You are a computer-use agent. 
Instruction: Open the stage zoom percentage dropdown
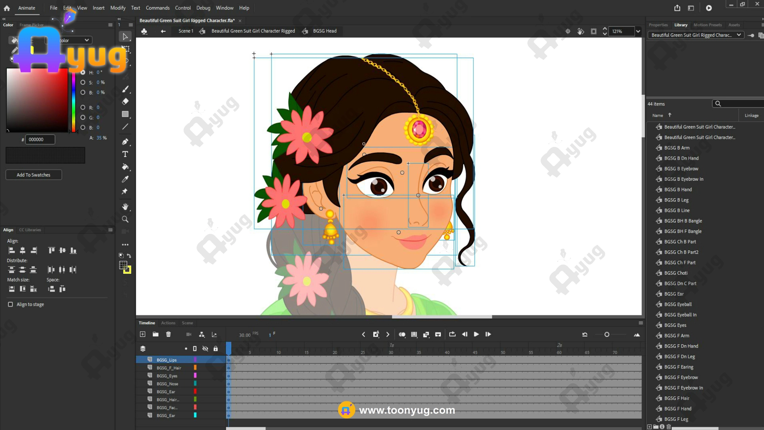(x=638, y=31)
